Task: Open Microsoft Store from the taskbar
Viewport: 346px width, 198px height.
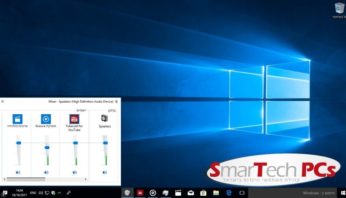Action: point(203,193)
